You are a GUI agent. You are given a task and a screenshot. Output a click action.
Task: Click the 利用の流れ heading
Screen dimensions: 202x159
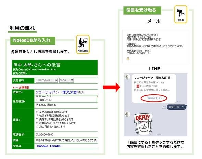click(x=22, y=28)
